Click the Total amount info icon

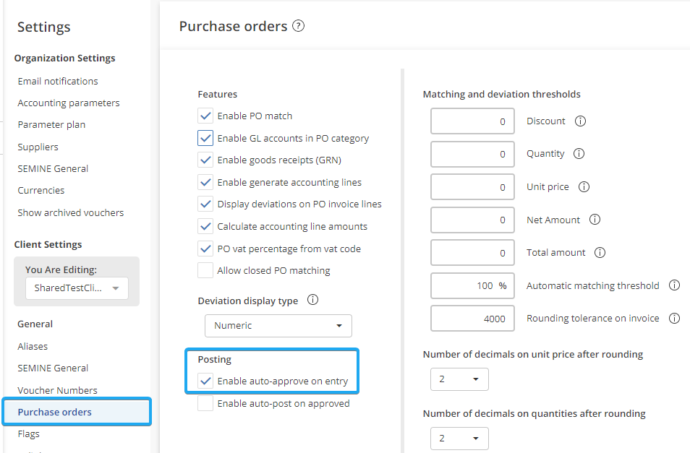tap(600, 253)
